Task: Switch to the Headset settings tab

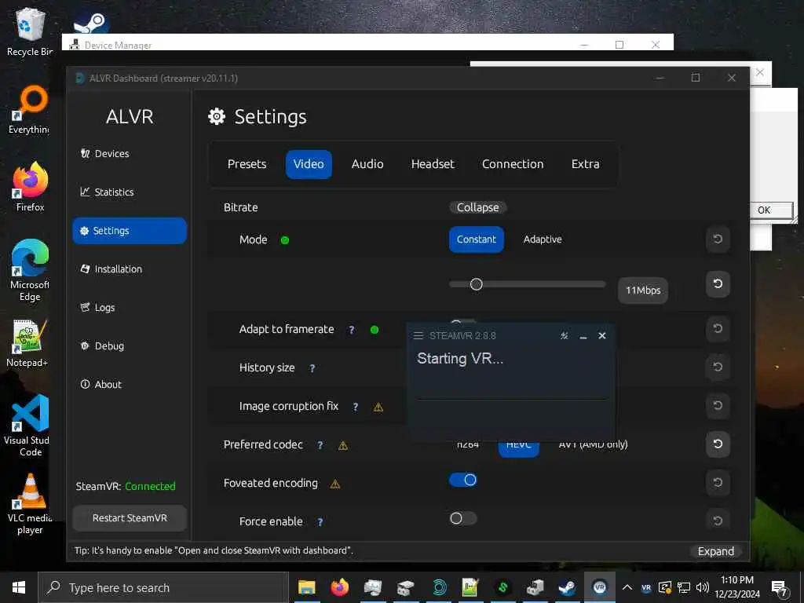Action: 433,164
